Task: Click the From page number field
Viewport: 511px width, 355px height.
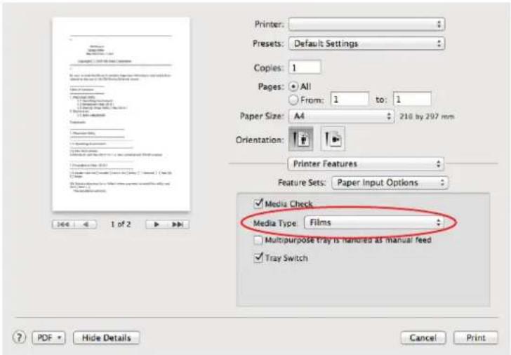Action: point(350,99)
